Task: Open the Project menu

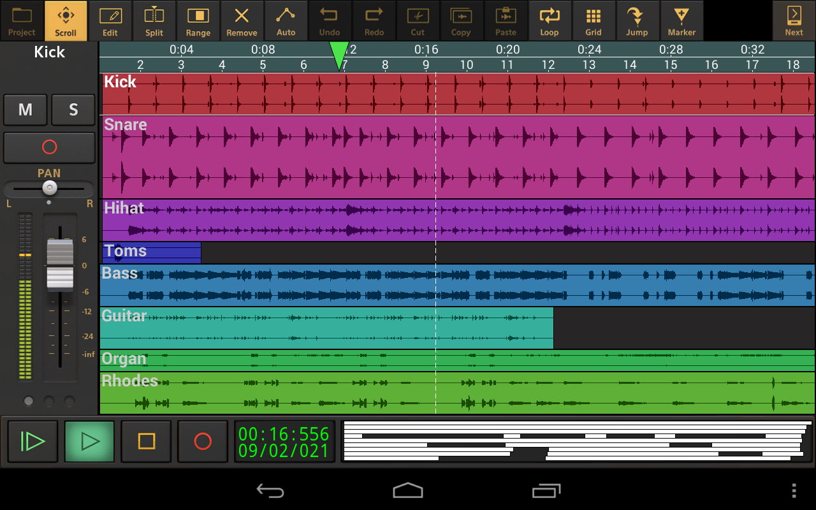Action: (x=22, y=20)
